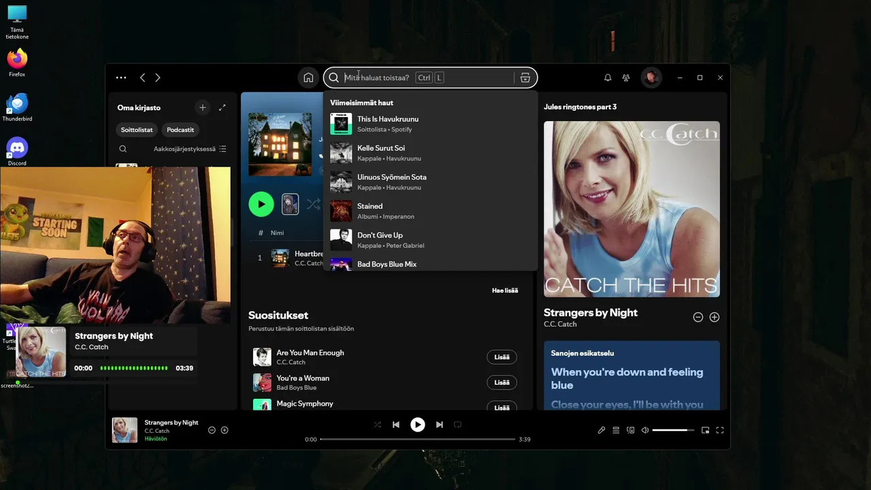This screenshot has width=871, height=490.
Task: Open Bad Boys Blue artist link
Action: [x=297, y=388]
